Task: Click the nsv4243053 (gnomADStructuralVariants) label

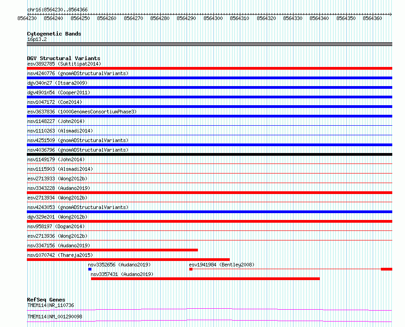Action: [x=78, y=207]
